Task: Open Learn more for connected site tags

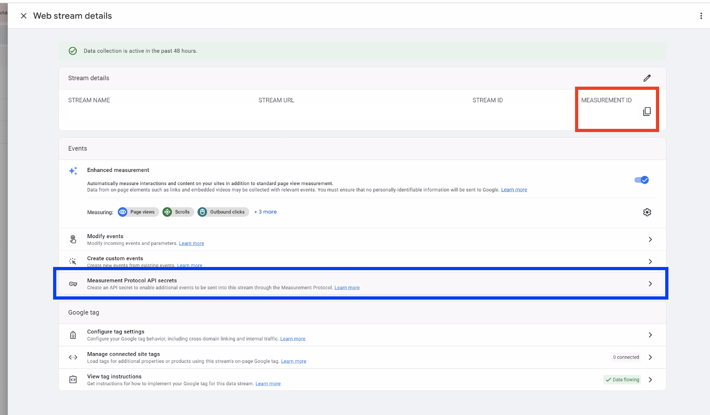Action: [294, 361]
